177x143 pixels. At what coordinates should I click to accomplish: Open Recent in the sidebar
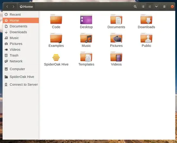21,14
